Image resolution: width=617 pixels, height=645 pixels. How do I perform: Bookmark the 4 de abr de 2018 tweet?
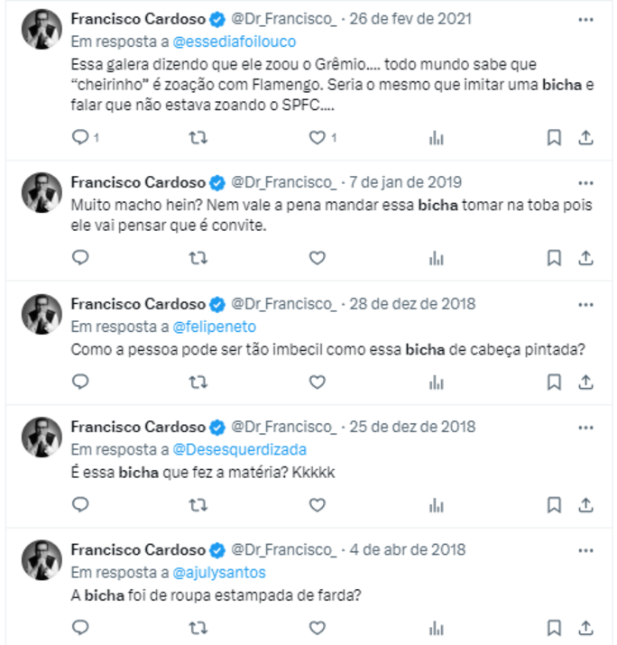[554, 627]
